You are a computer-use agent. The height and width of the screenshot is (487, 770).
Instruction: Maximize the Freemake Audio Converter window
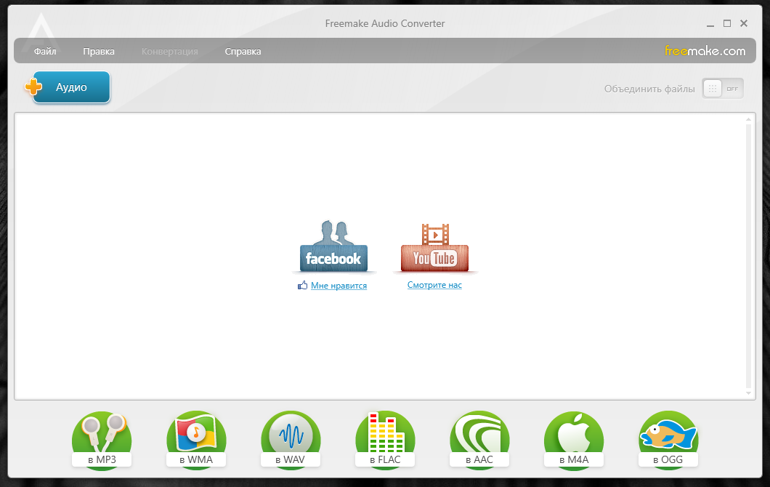tap(727, 23)
